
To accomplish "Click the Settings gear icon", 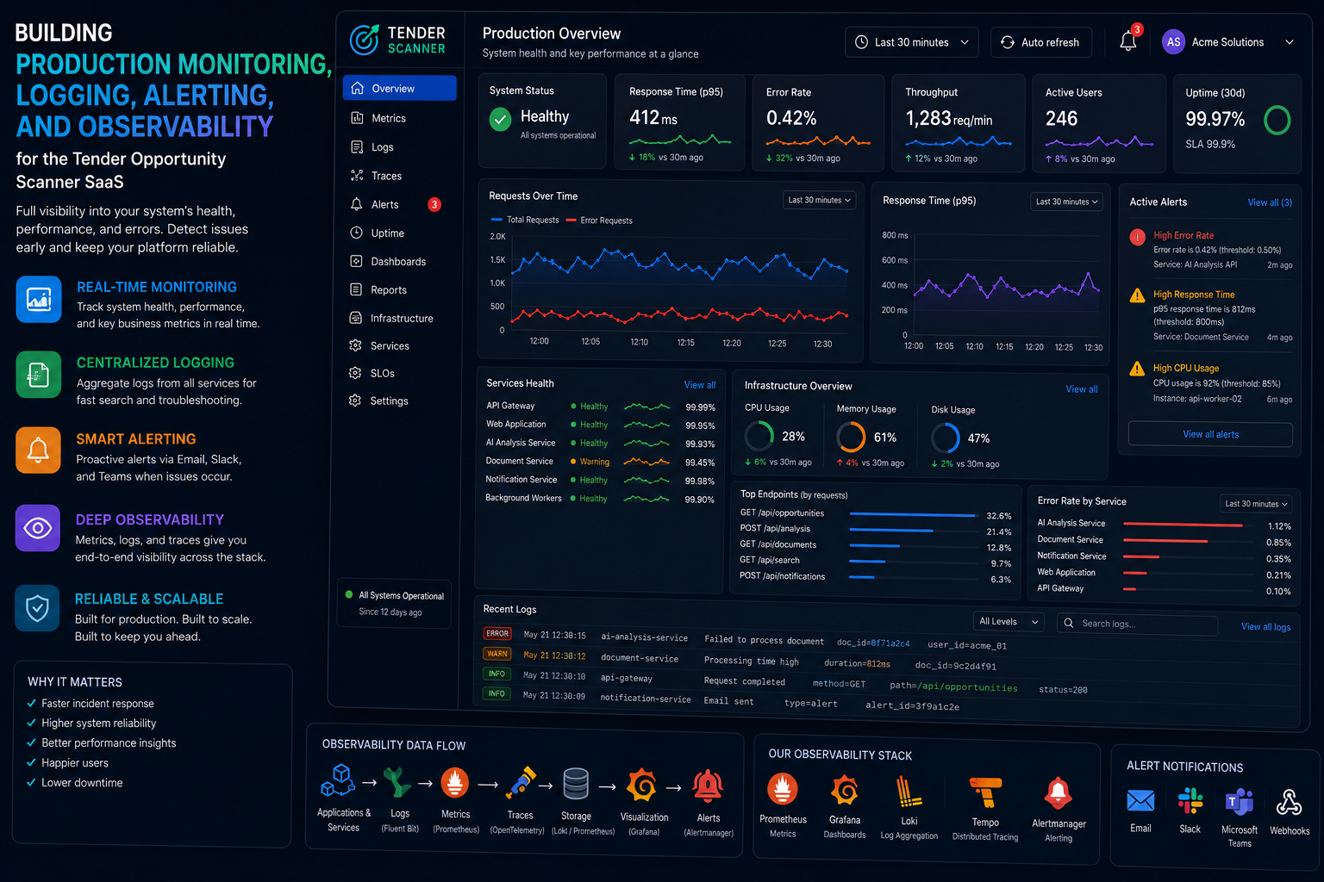I will point(355,401).
